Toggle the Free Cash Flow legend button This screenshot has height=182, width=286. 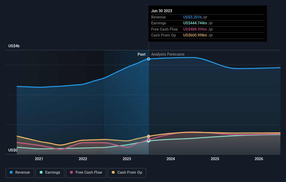(x=86, y=173)
